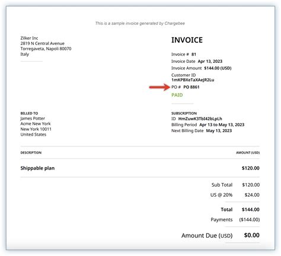Screen dimensions: 281x256
Task: Click the US @ 20% tax line
Action: click(x=221, y=195)
